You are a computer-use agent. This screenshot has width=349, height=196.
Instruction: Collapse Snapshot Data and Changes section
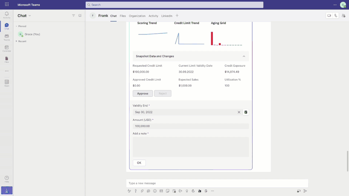(244, 56)
